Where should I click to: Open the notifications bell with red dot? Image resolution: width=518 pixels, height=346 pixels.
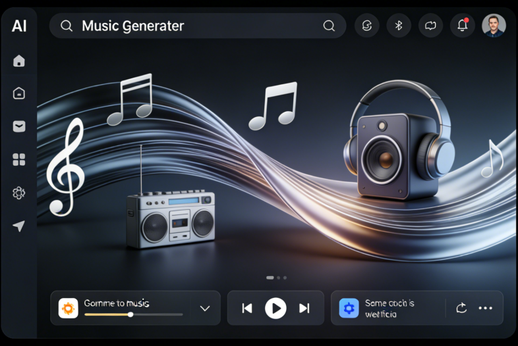462,26
